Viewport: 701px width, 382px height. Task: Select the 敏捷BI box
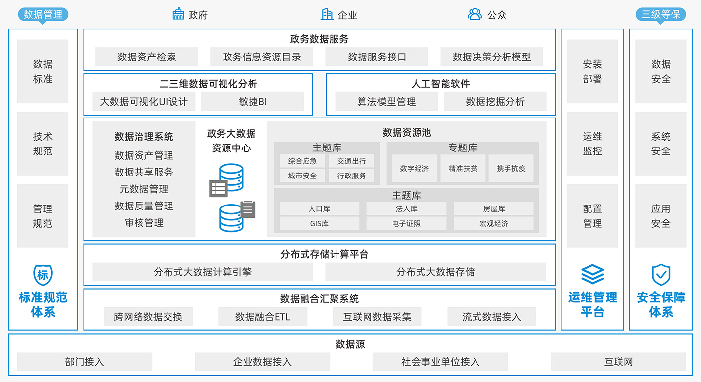tap(252, 101)
